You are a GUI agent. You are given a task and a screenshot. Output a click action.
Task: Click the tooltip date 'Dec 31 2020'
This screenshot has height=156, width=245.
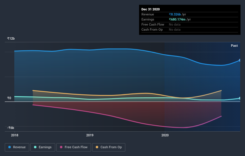(x=150, y=9)
